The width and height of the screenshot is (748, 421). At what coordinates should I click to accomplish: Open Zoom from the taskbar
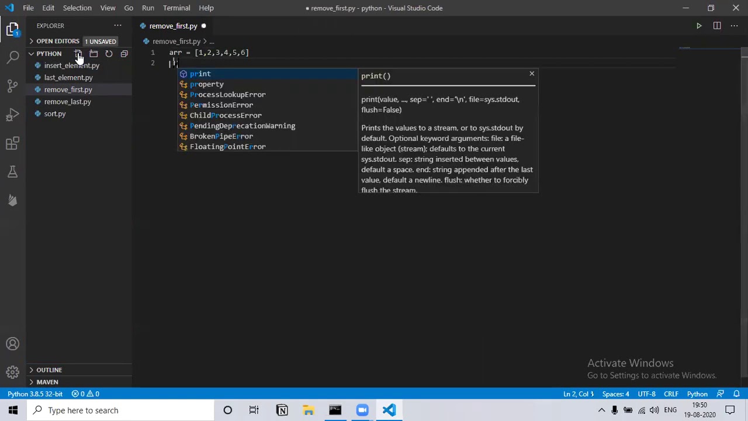pyautogui.click(x=362, y=410)
